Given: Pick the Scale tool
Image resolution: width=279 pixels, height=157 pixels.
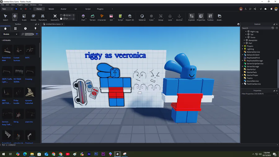Looking at the screenshot, I should click(x=24, y=17).
